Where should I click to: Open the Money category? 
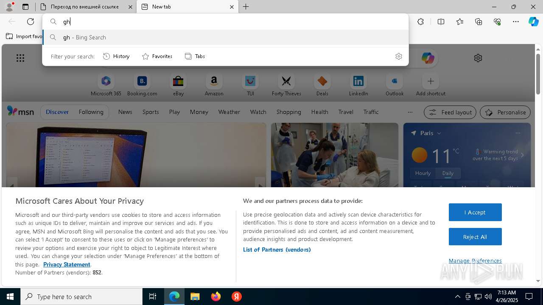(x=199, y=112)
